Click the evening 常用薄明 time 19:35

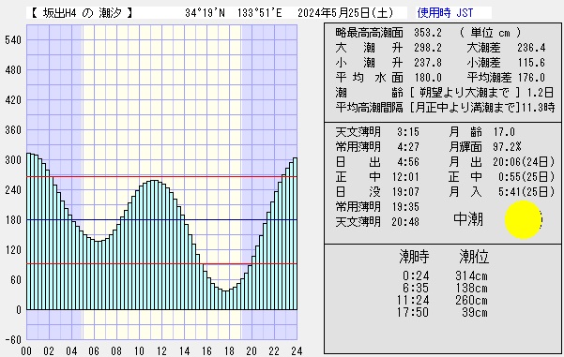coord(405,207)
